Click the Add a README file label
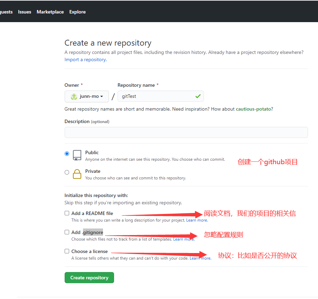 point(92,213)
